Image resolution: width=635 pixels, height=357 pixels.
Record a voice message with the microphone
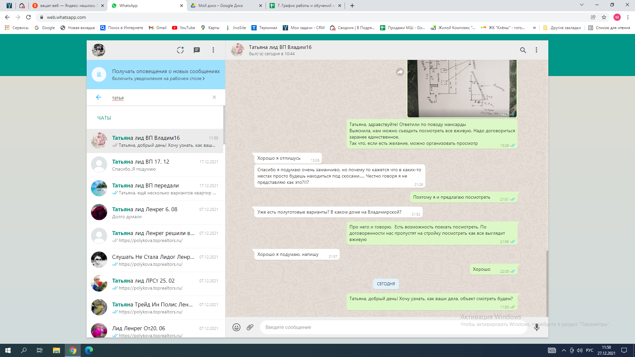[x=536, y=327]
